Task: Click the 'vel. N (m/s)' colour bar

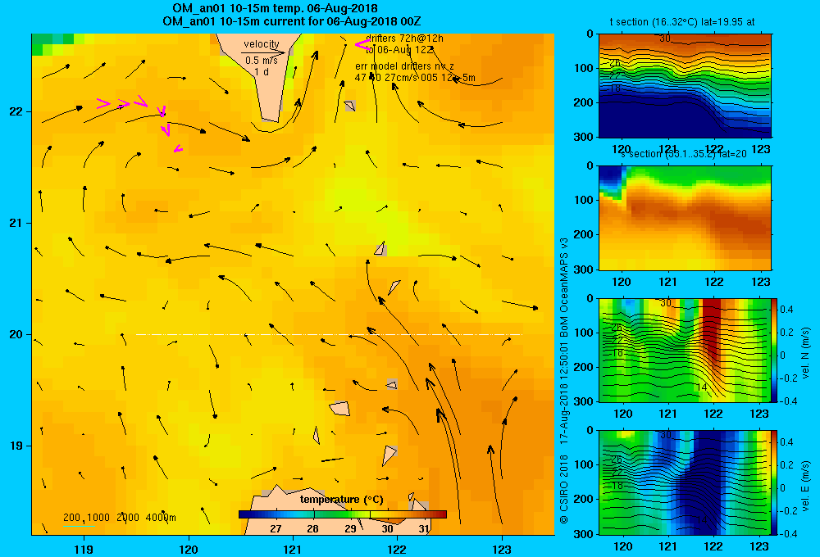Action: pyautogui.click(x=774, y=350)
